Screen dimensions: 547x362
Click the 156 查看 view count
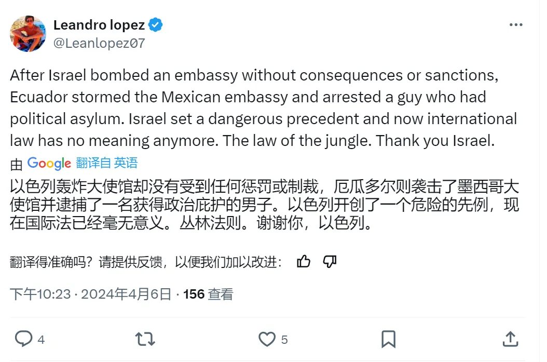pos(209,294)
